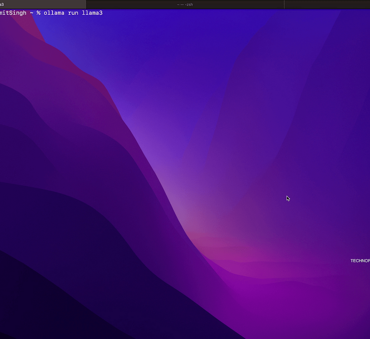Place cursor just after "llama3"

point(103,13)
